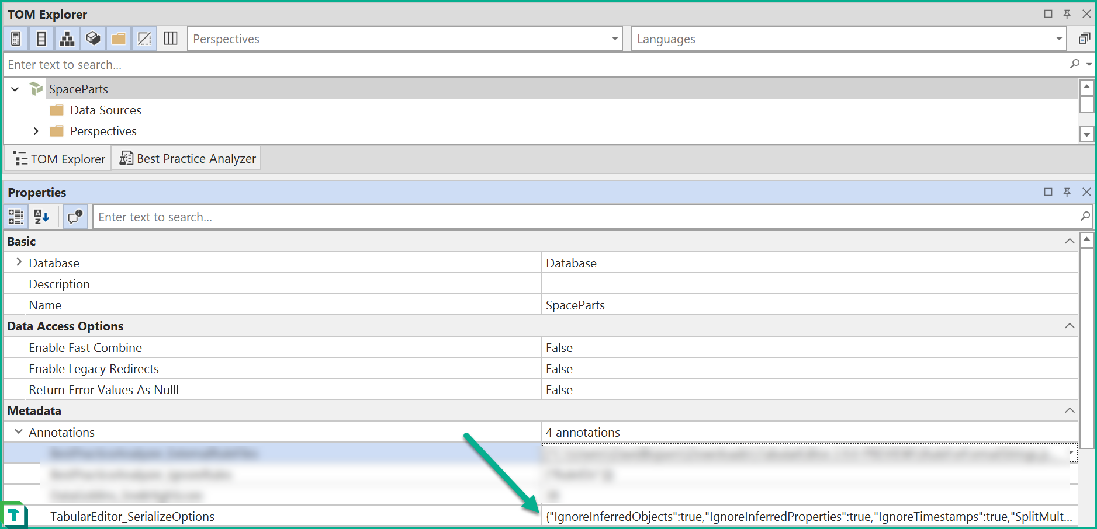
Task: Expand the Perspectives folder node
Action: [36, 131]
